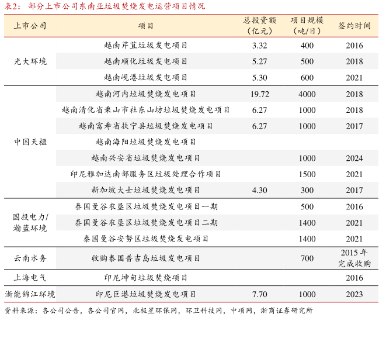Click the 2015年完成收购 cell
This screenshot has height=338, width=386.
pos(354,258)
